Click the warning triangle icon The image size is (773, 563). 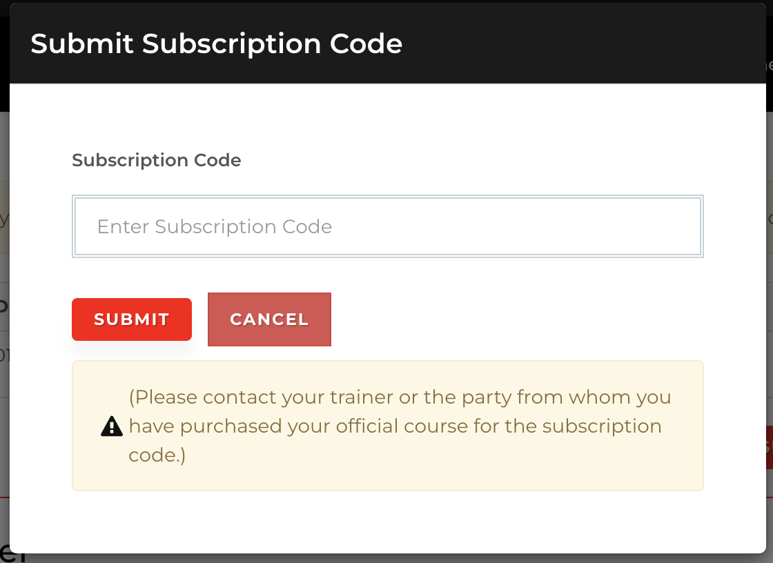111,426
